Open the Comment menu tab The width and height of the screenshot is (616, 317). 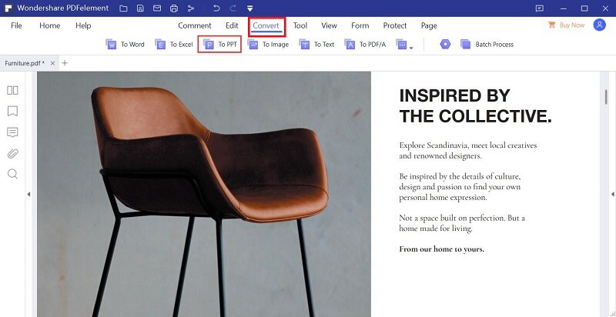coord(194,25)
